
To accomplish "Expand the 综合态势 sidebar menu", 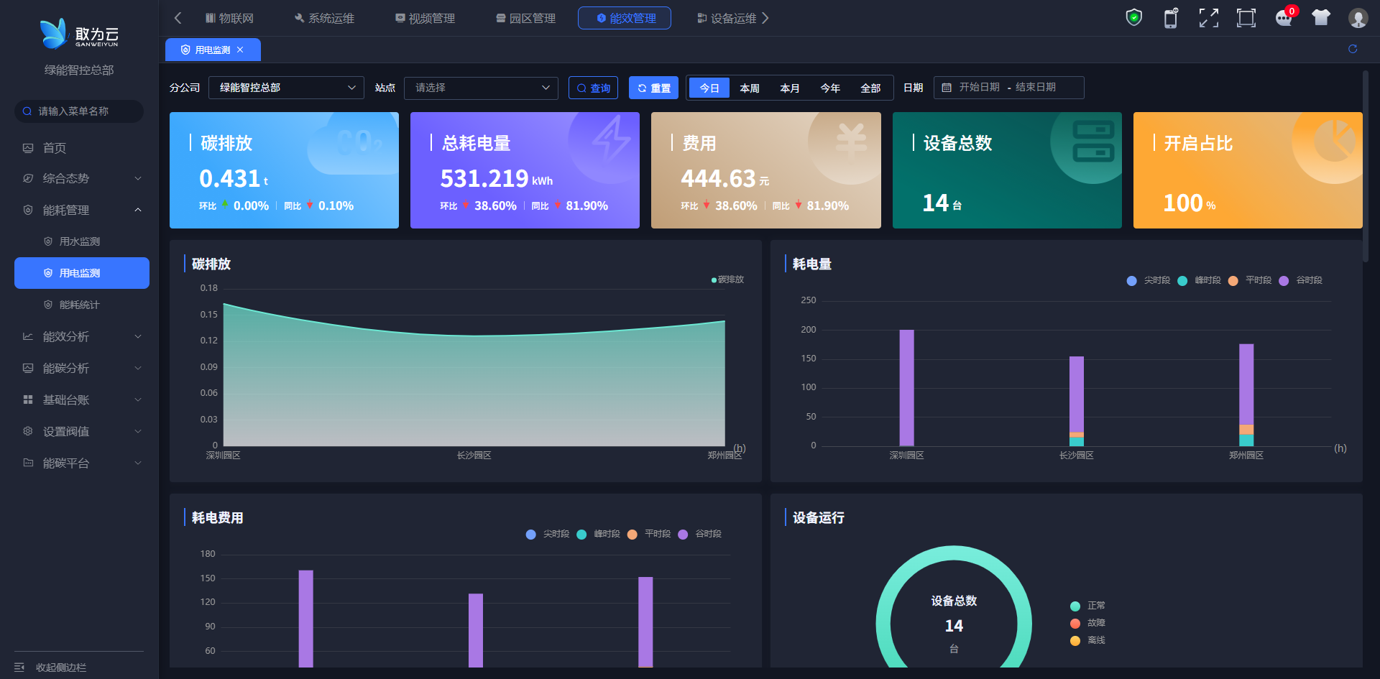I will pyautogui.click(x=138, y=178).
